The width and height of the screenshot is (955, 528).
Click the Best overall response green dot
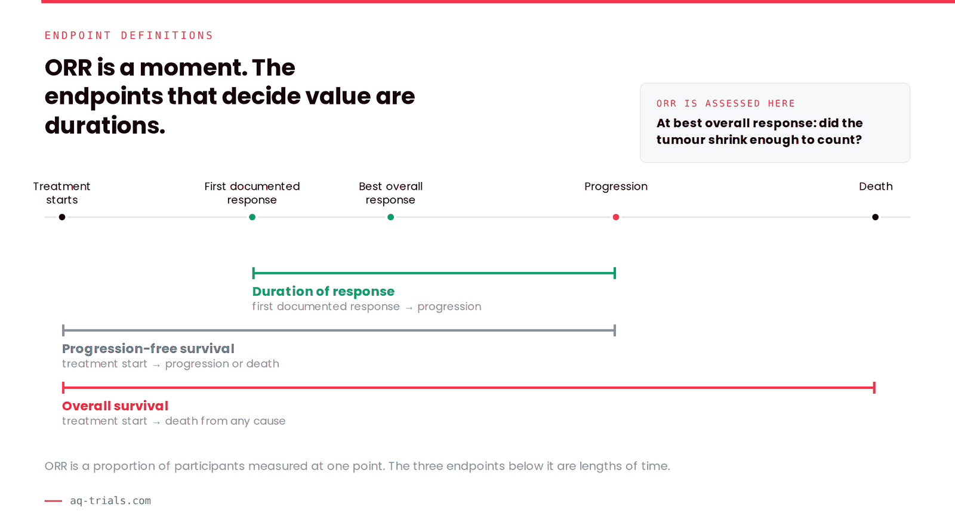click(390, 217)
